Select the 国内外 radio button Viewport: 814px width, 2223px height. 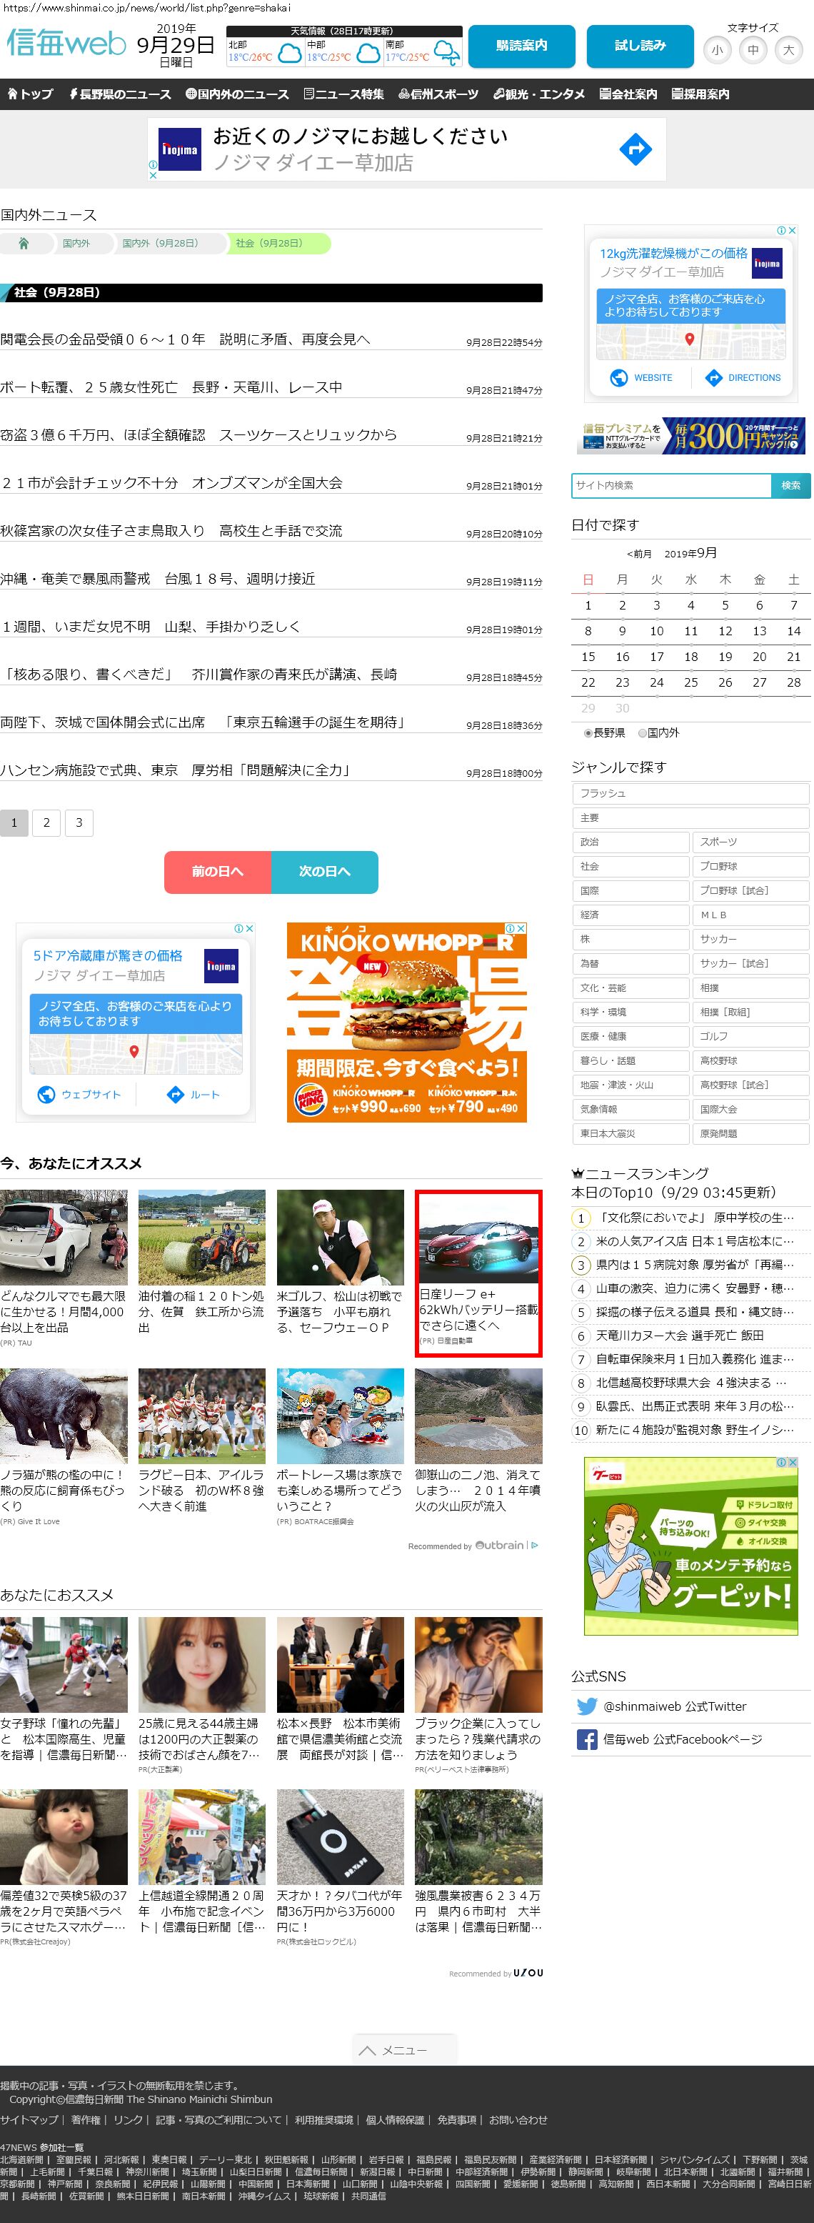click(x=641, y=732)
